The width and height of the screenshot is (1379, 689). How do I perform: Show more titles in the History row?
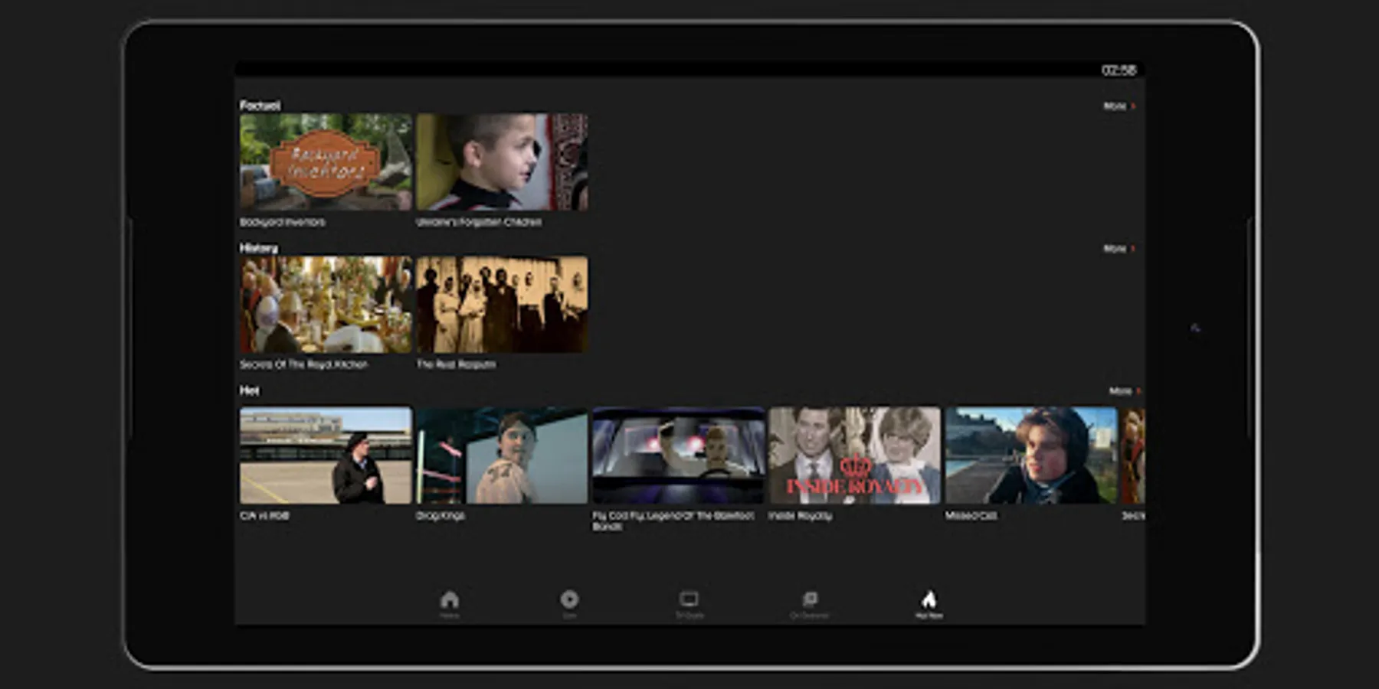(1119, 249)
